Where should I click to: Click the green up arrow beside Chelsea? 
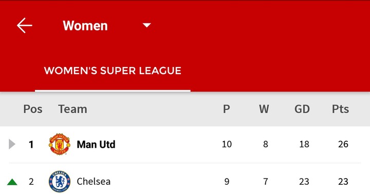coord(12,182)
